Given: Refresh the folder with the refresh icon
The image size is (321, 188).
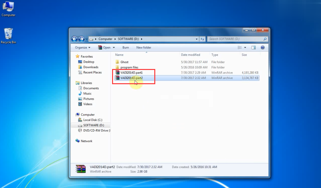Looking at the screenshot, I should [x=202, y=39].
